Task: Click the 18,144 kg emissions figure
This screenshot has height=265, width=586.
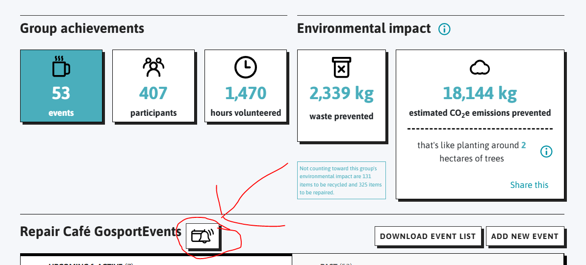Action: click(480, 93)
